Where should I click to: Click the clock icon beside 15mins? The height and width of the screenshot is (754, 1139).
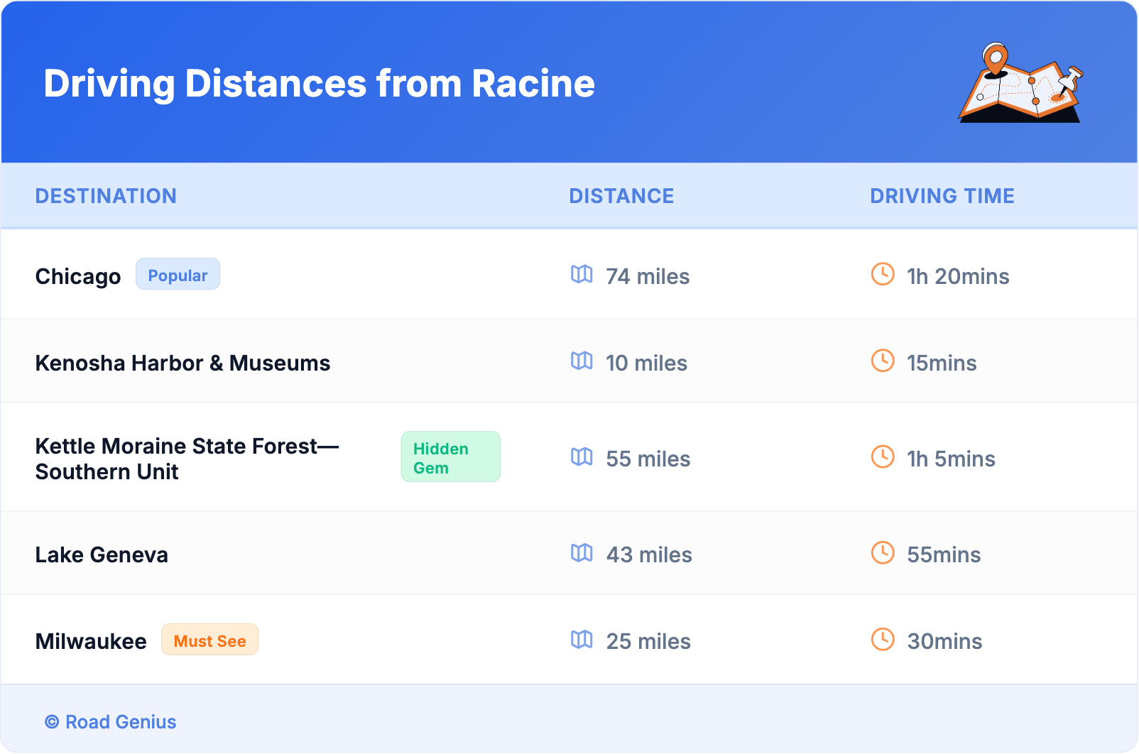(x=883, y=361)
